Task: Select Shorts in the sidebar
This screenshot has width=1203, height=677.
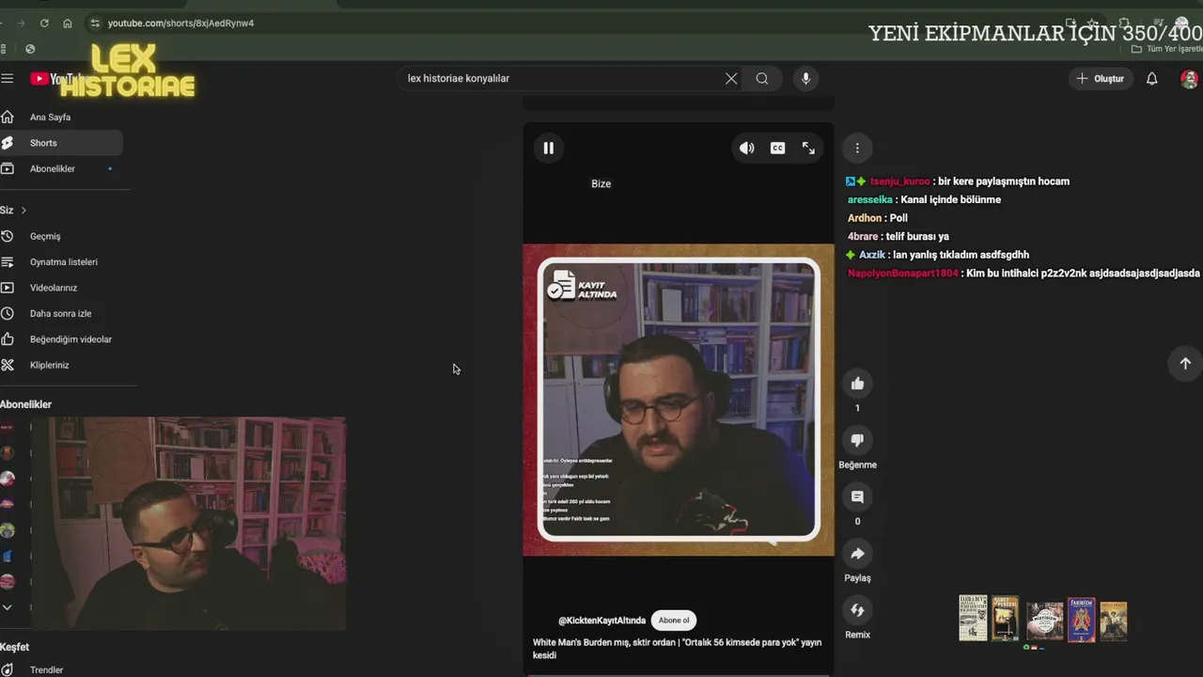Action: pos(61,143)
